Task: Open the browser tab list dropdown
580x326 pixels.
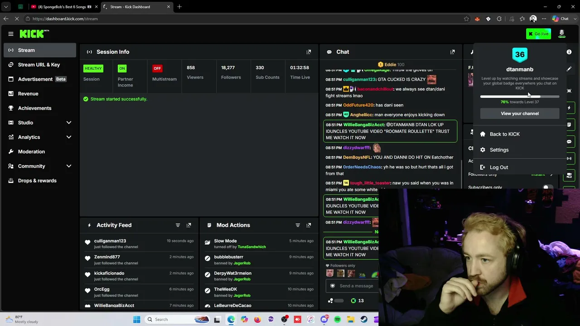Action: click(x=6, y=7)
